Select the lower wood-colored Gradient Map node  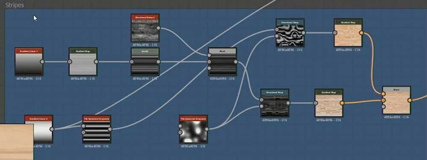coord(329,103)
